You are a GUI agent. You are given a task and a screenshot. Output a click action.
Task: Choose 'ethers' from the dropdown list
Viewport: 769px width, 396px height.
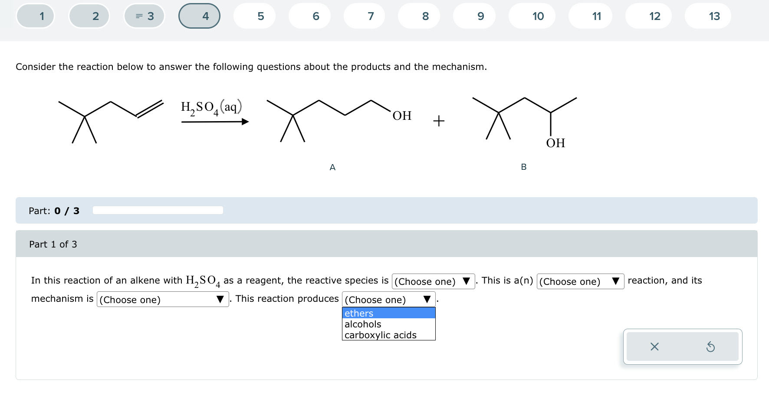click(389, 313)
